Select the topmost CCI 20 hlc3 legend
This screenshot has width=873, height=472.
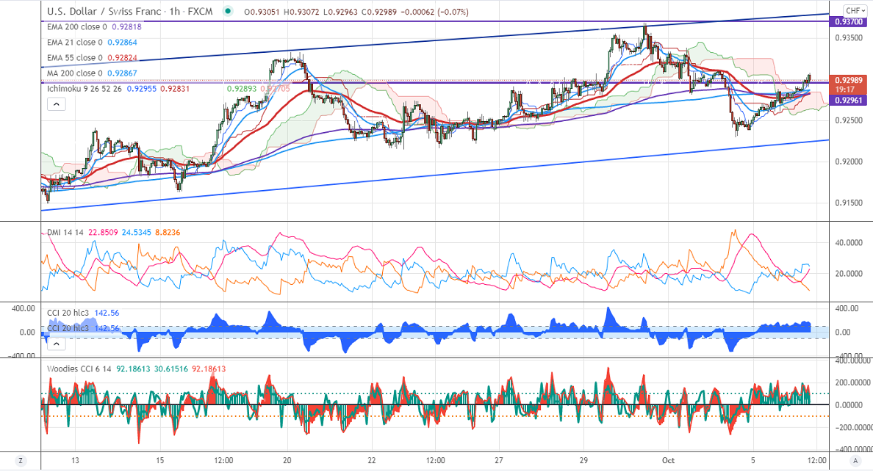pyautogui.click(x=68, y=313)
